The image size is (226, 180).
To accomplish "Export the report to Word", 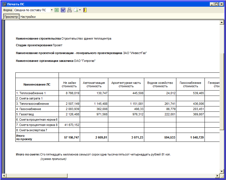I will click(63, 10).
